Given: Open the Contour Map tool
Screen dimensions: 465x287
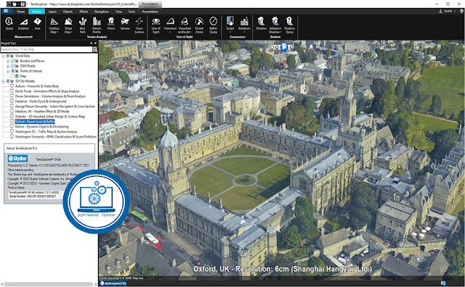Looking at the screenshot, I should pos(54,25).
